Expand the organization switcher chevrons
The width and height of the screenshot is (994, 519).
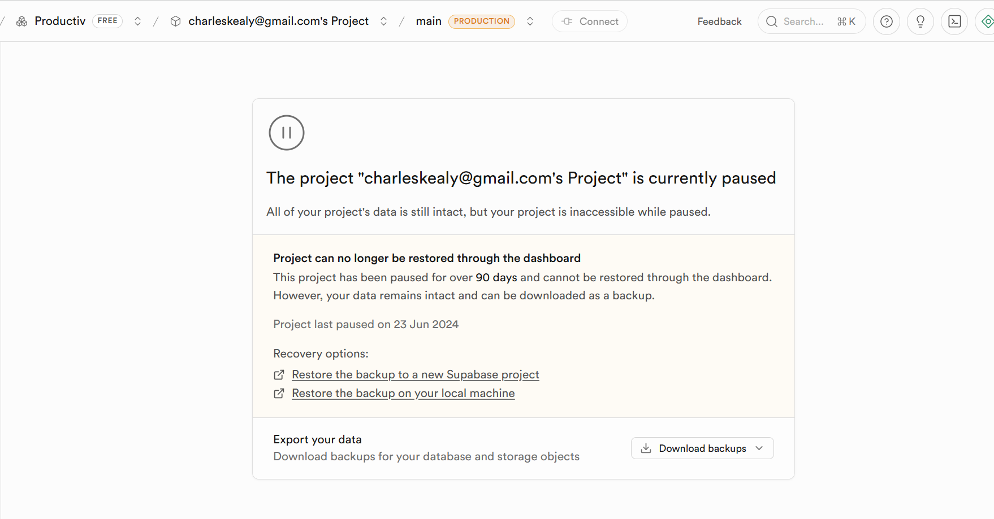[x=137, y=21]
